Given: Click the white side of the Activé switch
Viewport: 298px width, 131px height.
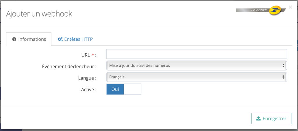Looking at the screenshot, I should tap(132, 89).
